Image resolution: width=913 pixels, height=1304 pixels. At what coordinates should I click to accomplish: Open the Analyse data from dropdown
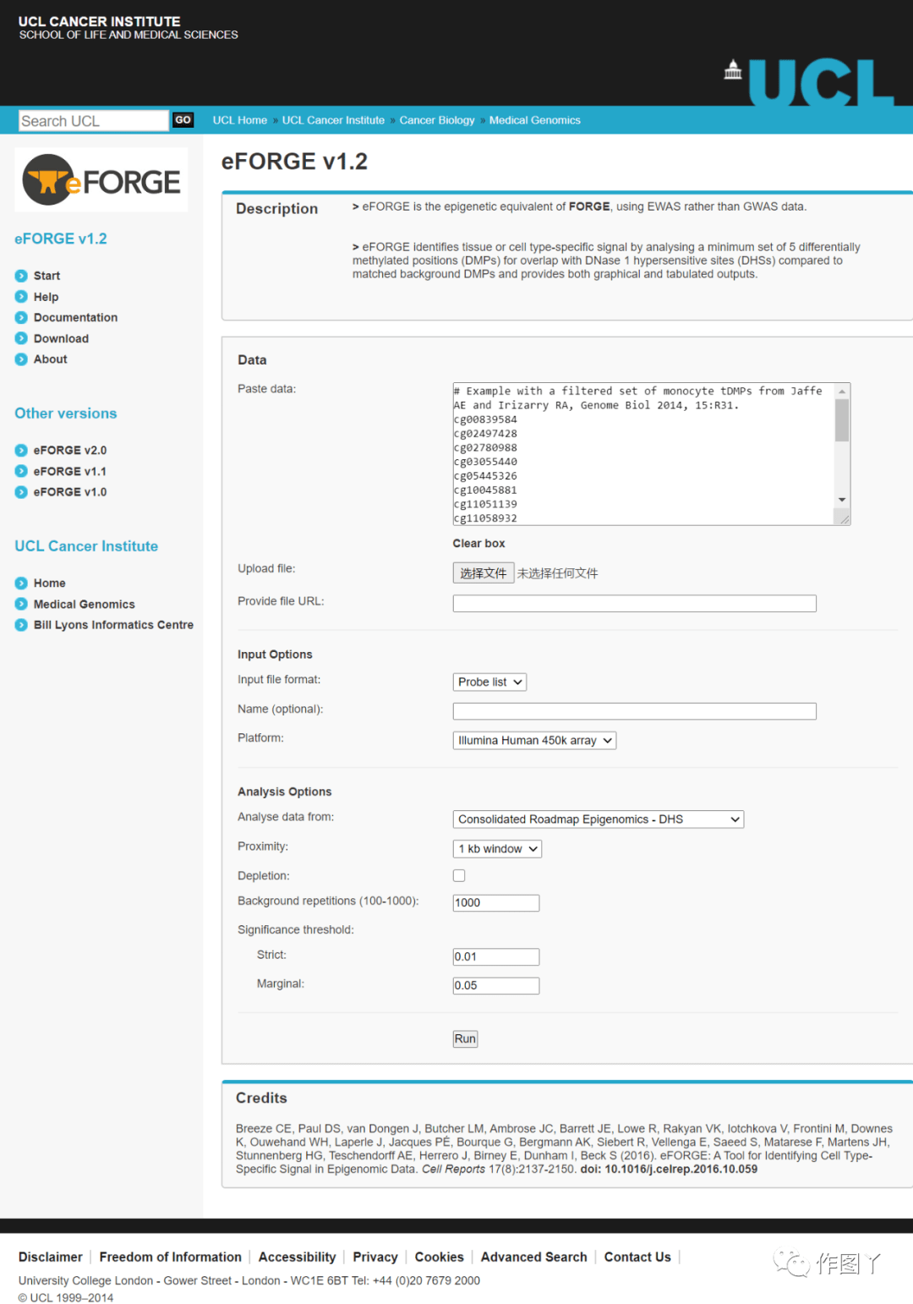coord(599,819)
